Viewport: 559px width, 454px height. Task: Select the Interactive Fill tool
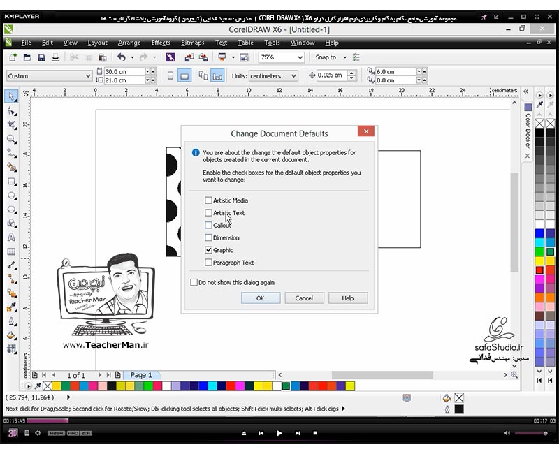click(x=12, y=349)
